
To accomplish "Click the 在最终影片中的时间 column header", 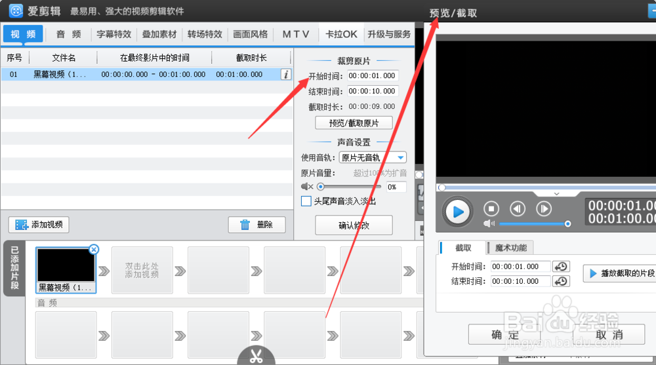I will tap(155, 58).
